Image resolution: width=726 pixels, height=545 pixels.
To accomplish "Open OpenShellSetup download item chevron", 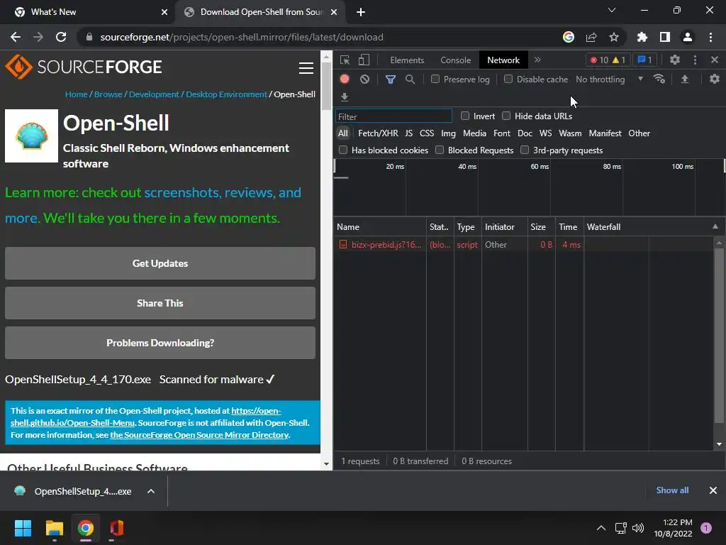I will [151, 491].
